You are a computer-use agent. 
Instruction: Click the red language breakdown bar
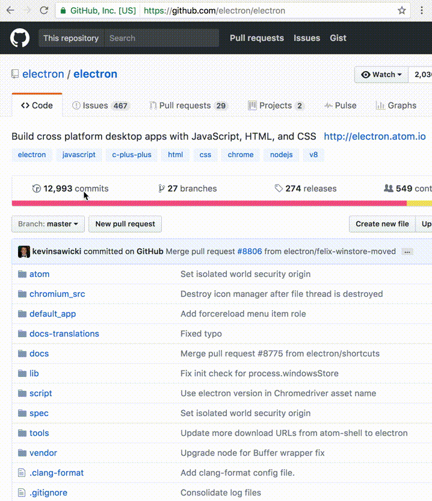209,204
